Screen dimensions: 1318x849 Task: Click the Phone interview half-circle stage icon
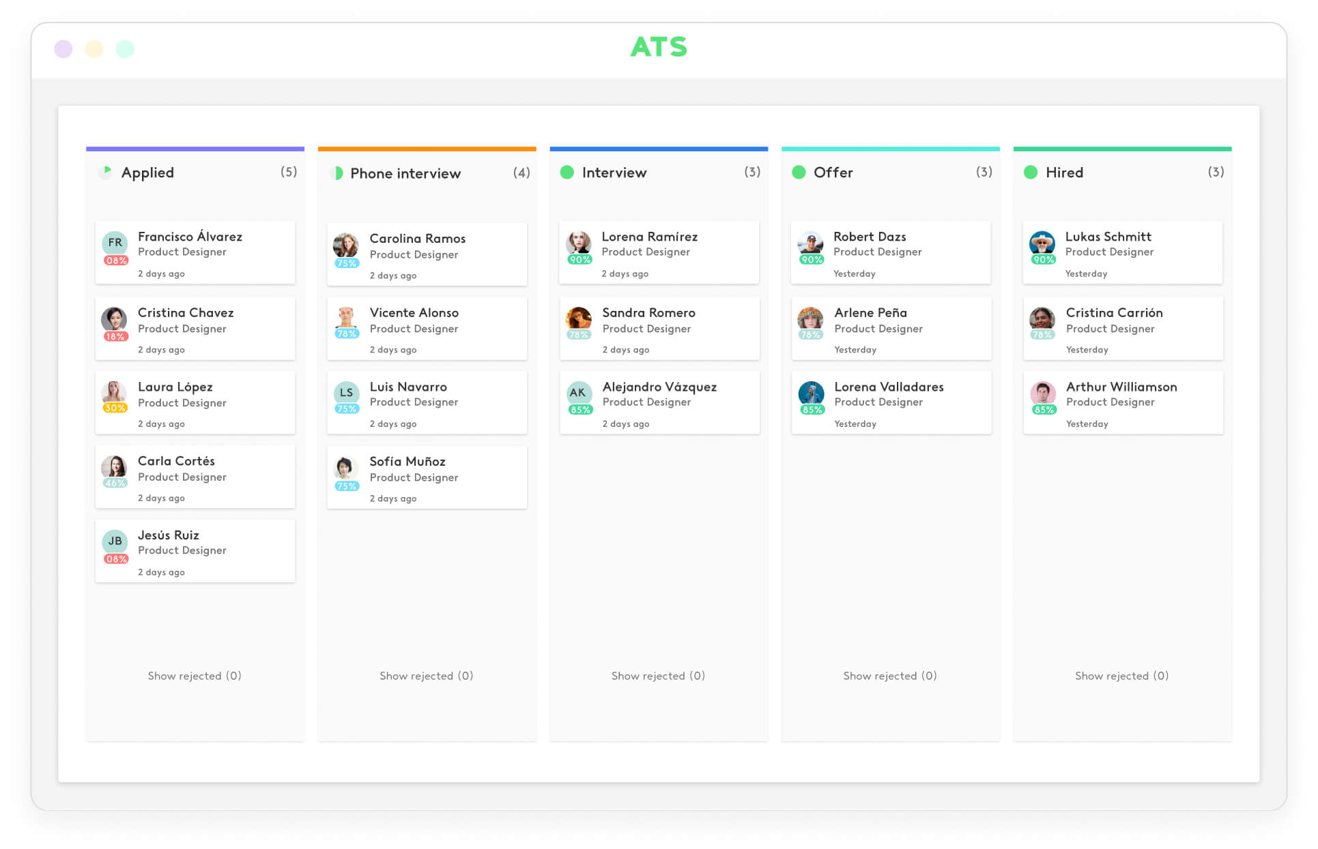[x=336, y=173]
